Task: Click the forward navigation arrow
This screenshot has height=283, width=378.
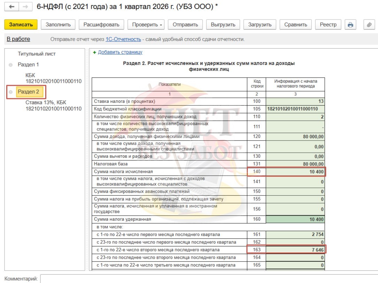Action: point(25,7)
